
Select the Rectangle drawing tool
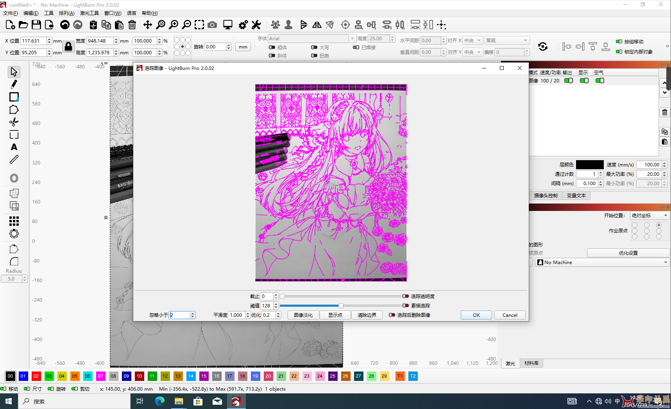[14, 97]
